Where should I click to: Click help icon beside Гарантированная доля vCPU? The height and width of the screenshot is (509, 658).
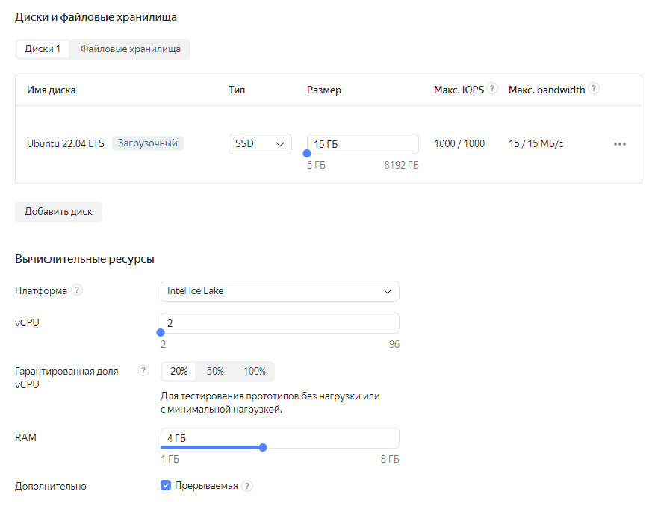143,371
